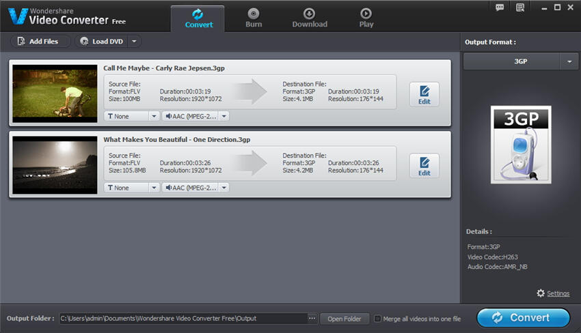This screenshot has width=581, height=333.
Task: Click the Audio Codec:AMR_NB detail
Action: click(x=497, y=267)
